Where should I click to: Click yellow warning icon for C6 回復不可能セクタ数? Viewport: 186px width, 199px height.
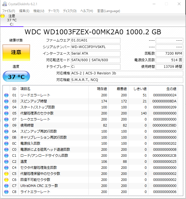tap(6, 180)
